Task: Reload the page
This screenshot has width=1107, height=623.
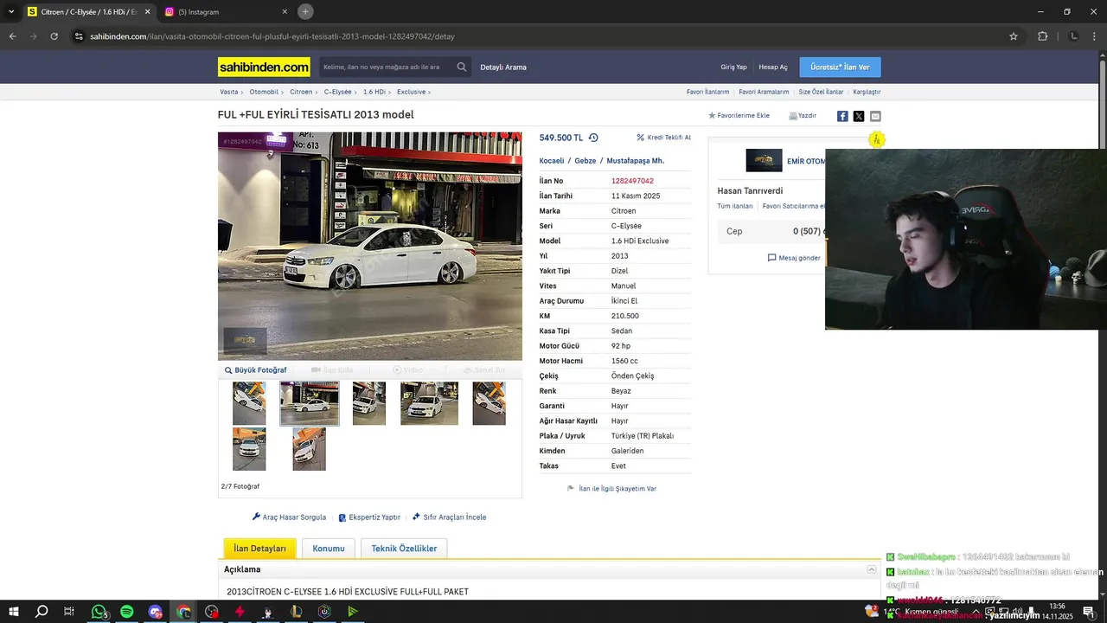Action: point(54,36)
